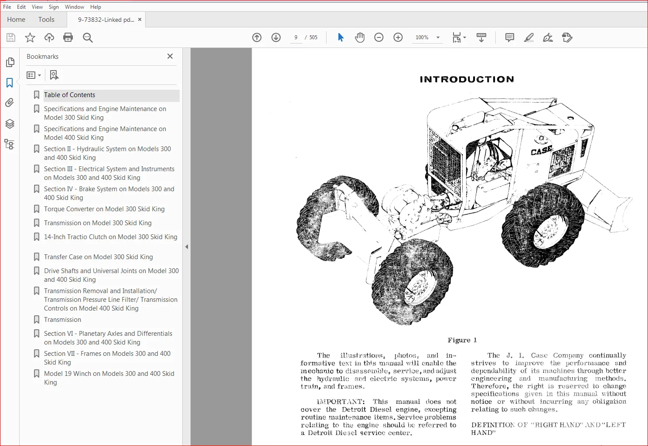Open the plain Transmission bookmark
Viewport: 648px width, 446px height.
pos(62,320)
